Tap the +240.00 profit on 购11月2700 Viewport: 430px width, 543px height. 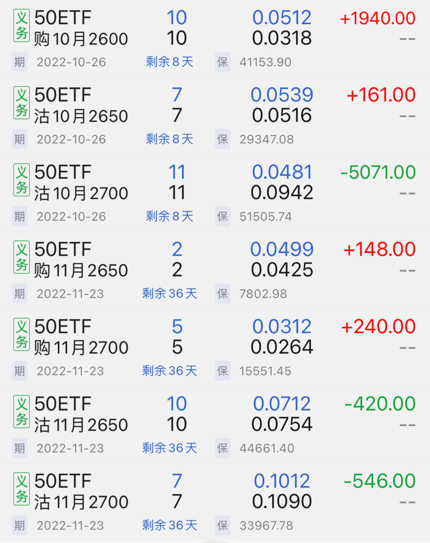(x=378, y=327)
